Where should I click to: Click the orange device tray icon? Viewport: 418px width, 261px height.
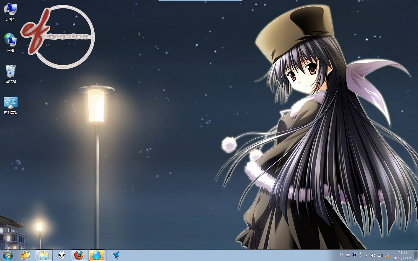click(387, 255)
